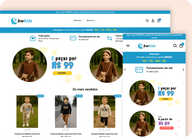Expand the Meninos dropdown menu
The height and width of the screenshot is (137, 192).
92,20
